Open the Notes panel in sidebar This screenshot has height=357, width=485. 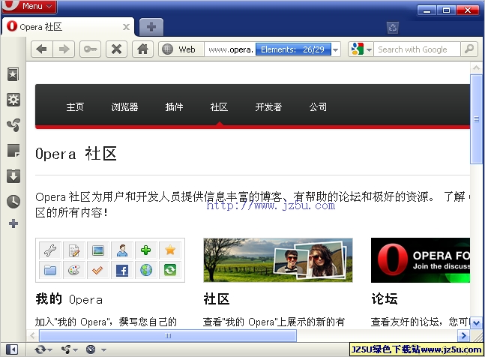[x=13, y=151]
